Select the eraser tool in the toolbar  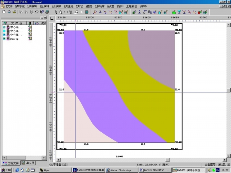tap(77, 12)
